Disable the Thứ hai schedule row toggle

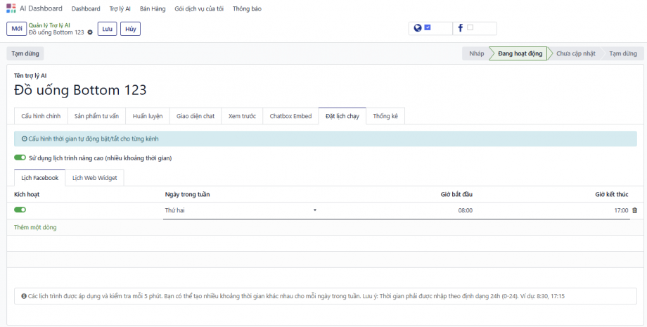pyautogui.click(x=20, y=210)
